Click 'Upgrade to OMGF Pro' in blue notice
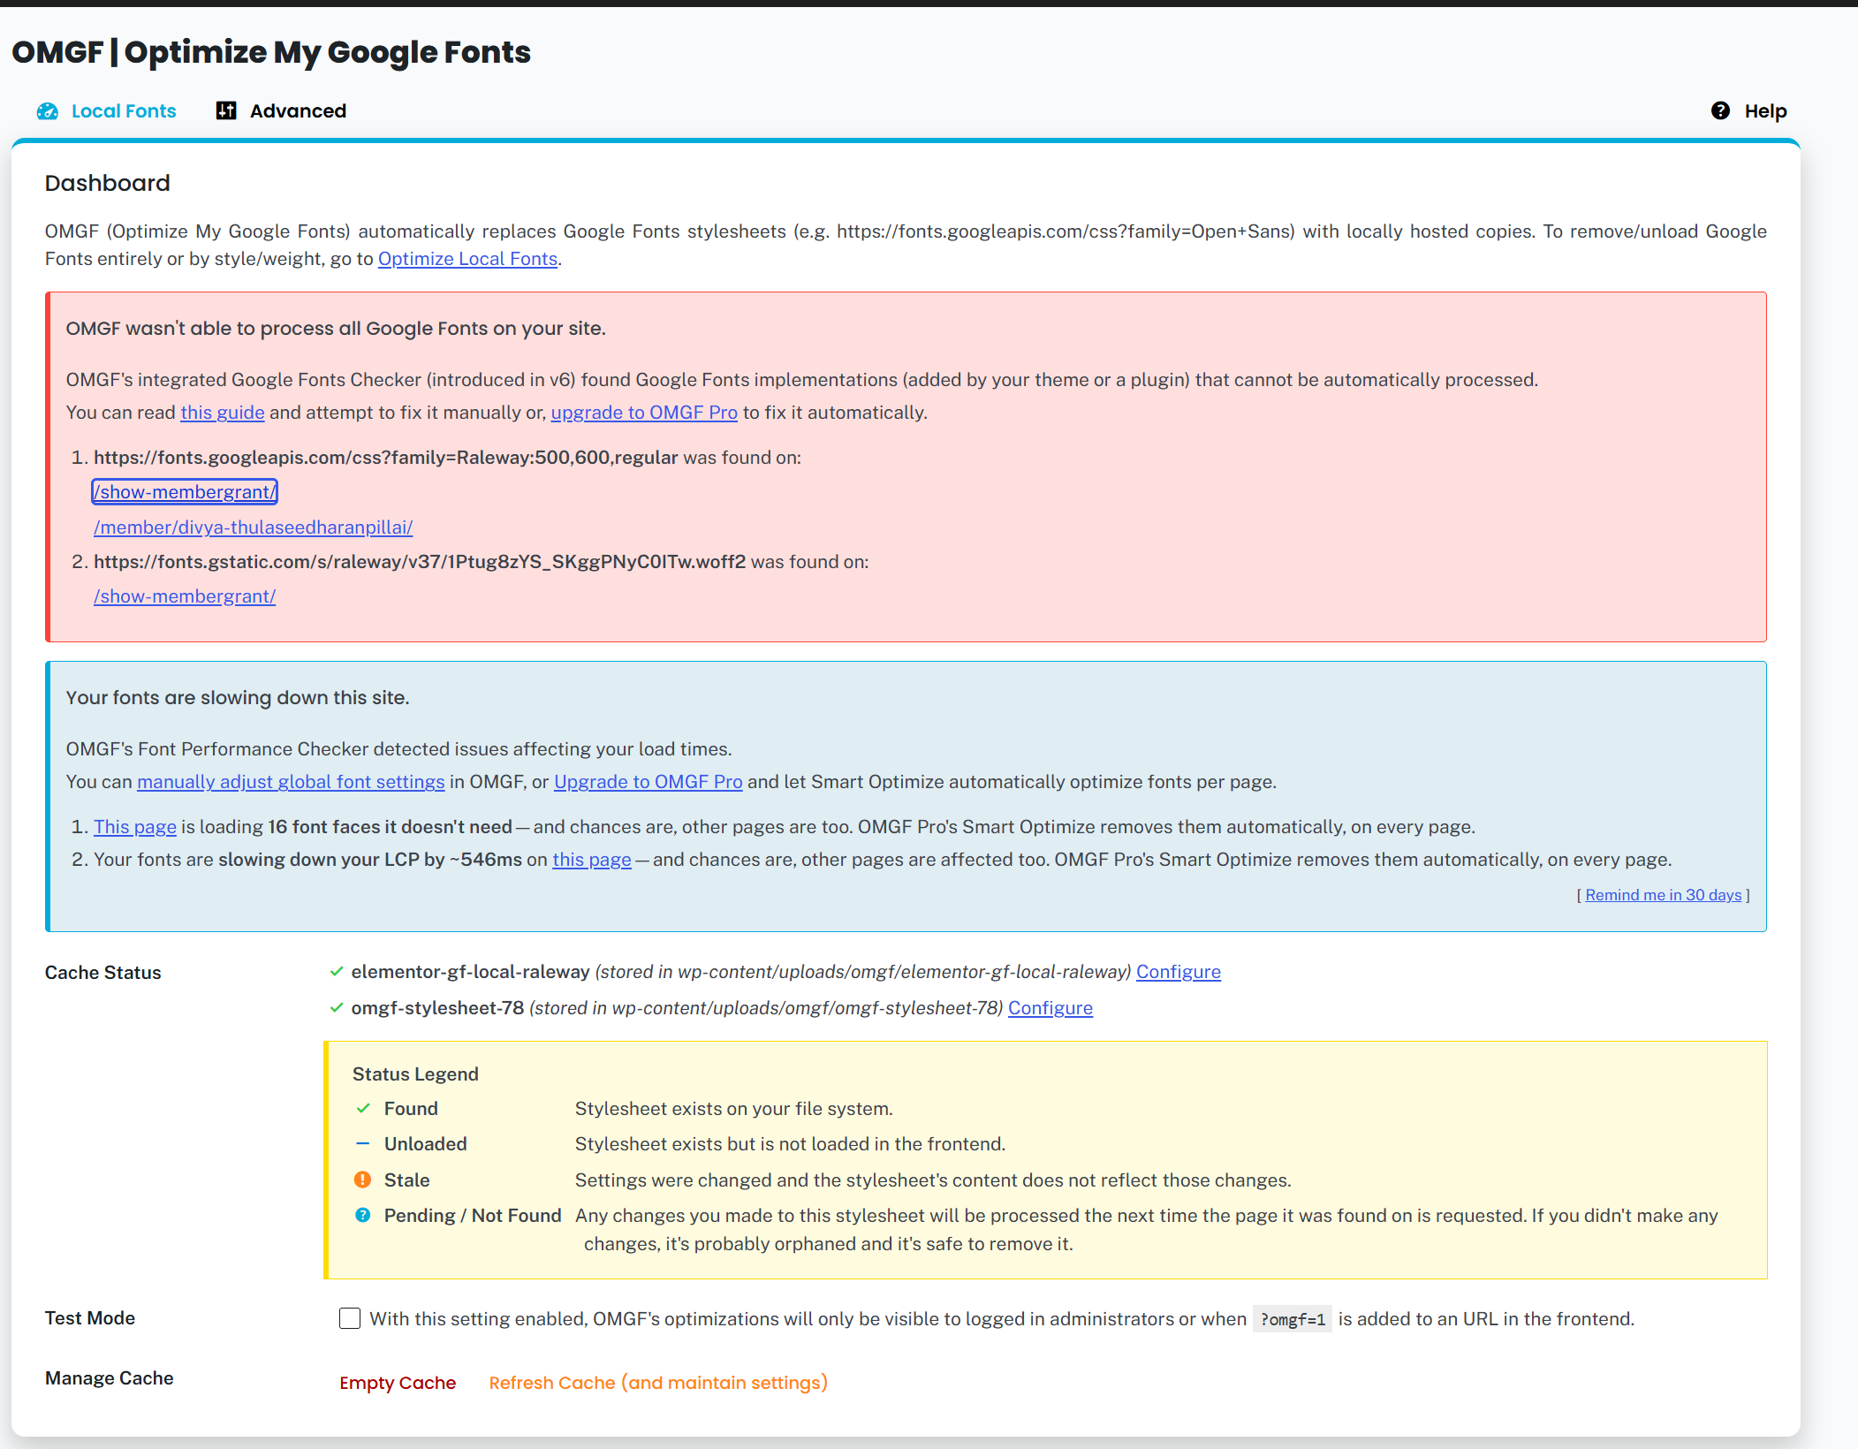 [648, 782]
